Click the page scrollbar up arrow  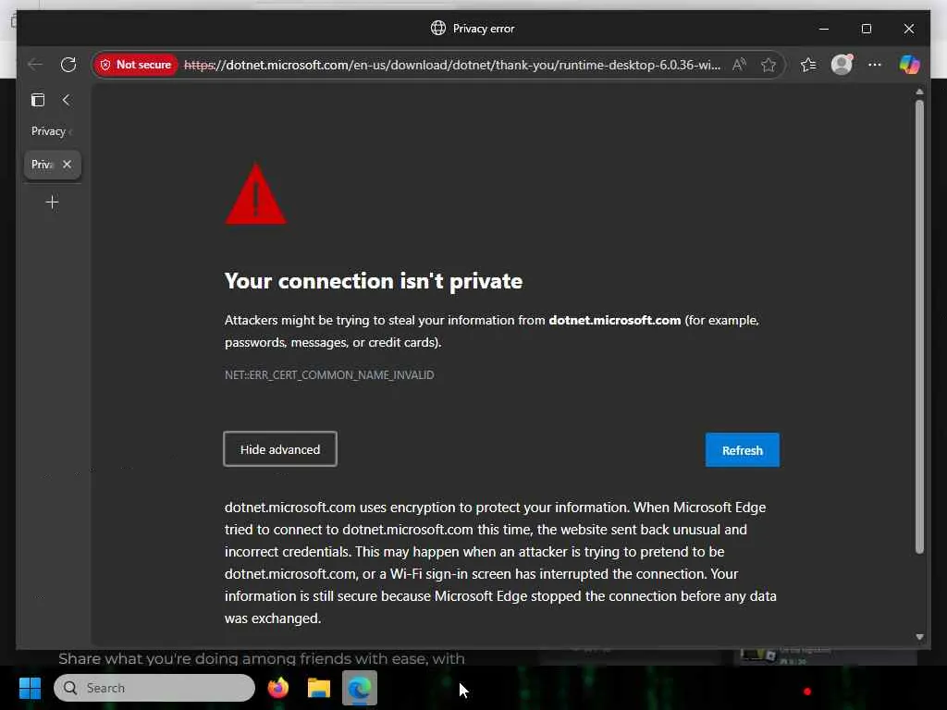click(x=919, y=92)
